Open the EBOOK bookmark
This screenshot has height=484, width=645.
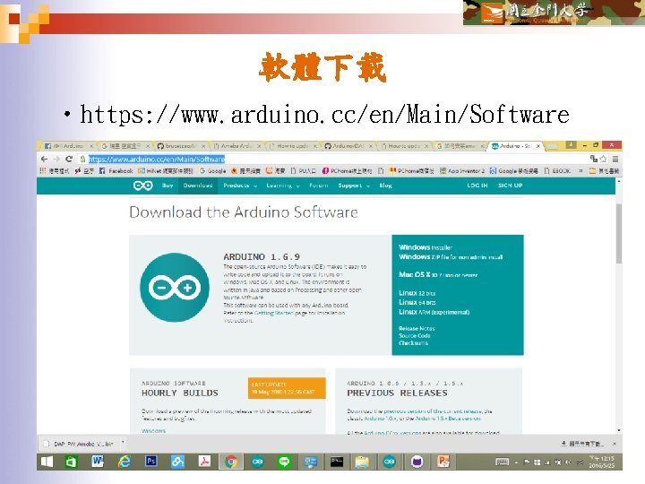coord(557,171)
